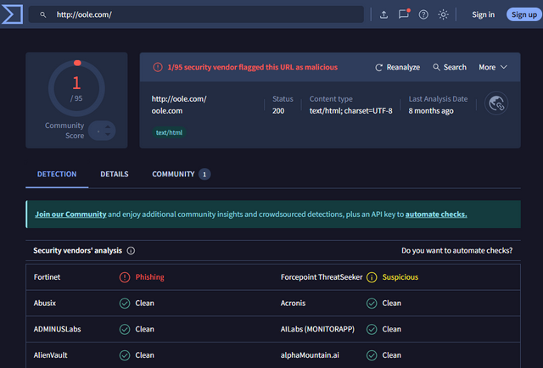Click the content type text/html; charset=UTF-8
The width and height of the screenshot is (543, 368).
350,111
